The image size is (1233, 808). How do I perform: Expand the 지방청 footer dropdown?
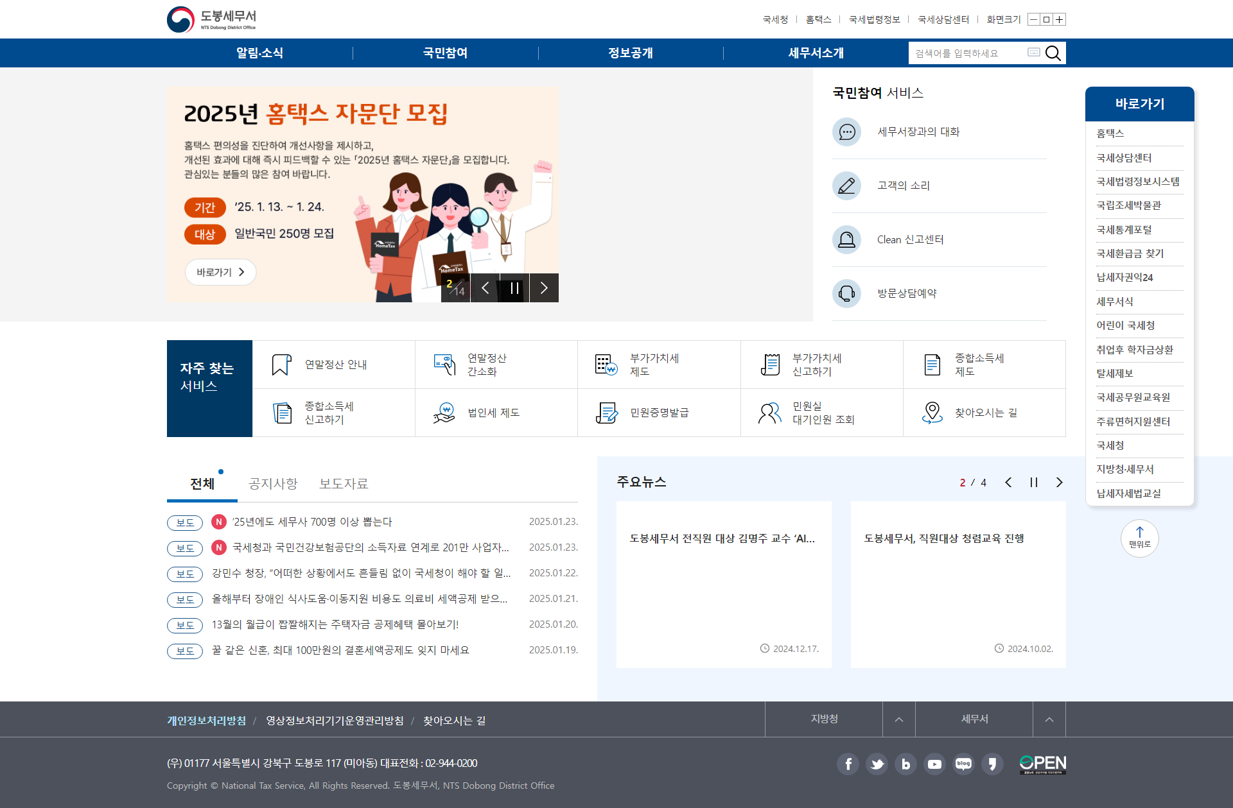click(898, 719)
